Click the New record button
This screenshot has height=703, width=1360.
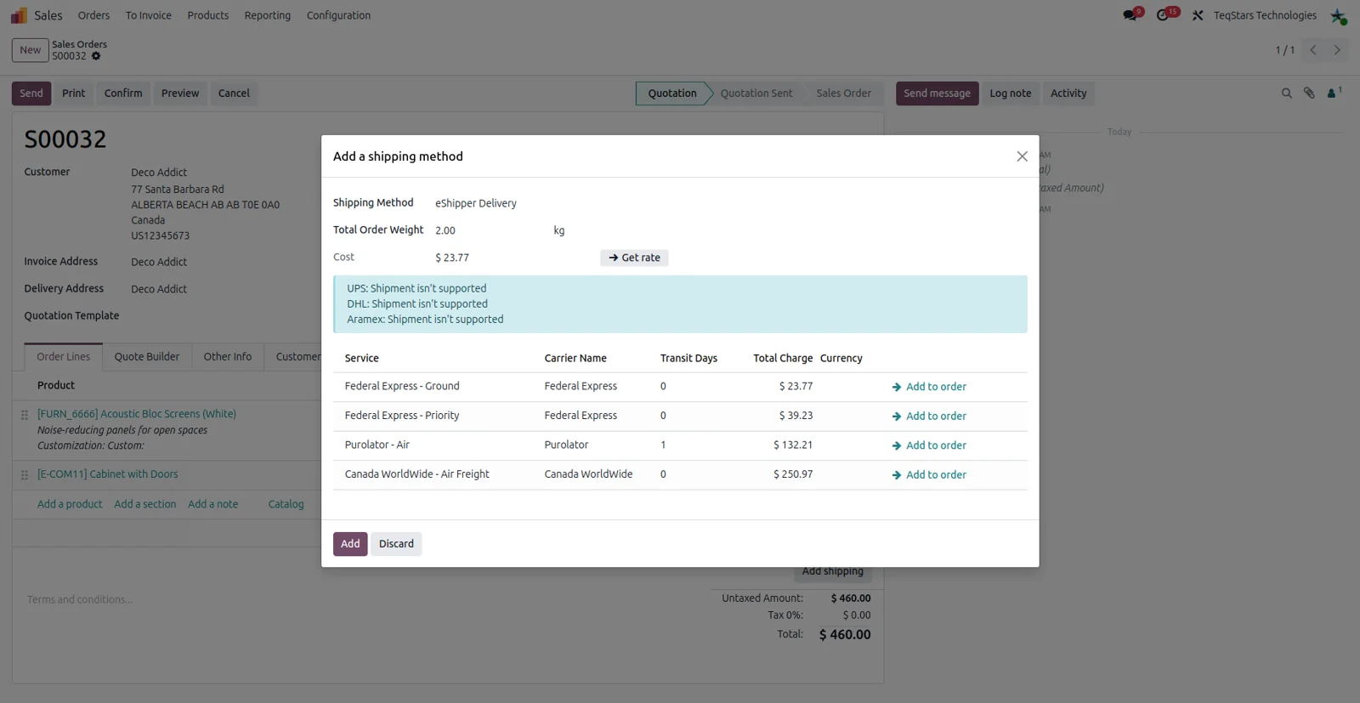[x=31, y=50]
